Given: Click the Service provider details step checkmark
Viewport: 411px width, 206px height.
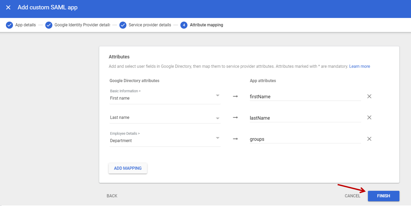Looking at the screenshot, I should pyautogui.click(x=123, y=25).
